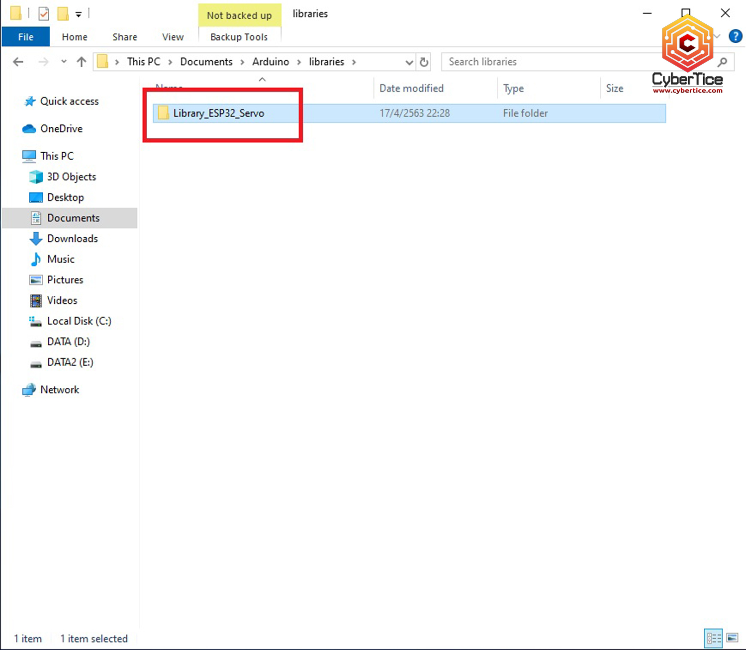Expand the address bar history dropdown
The image size is (746, 650).
coord(409,62)
